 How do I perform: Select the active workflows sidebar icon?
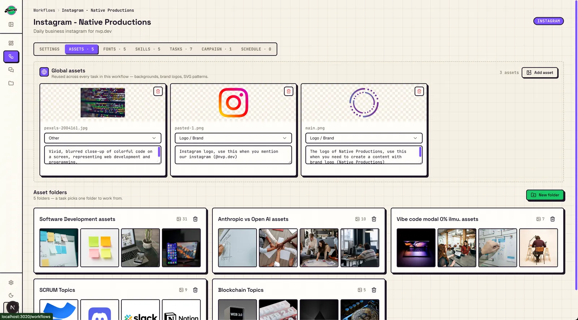coord(11,57)
